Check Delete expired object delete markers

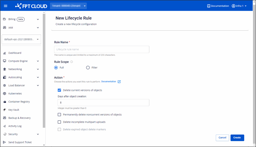(x=60, y=129)
